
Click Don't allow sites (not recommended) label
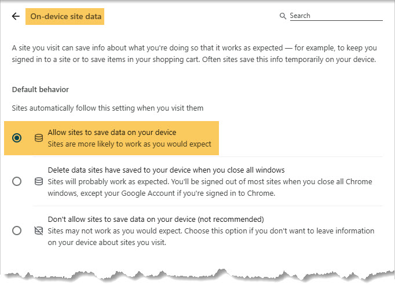(x=156, y=219)
